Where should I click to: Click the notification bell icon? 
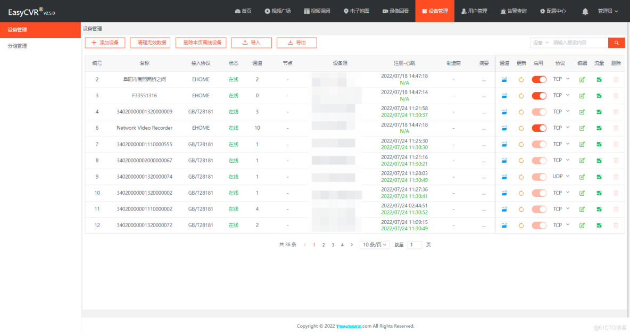click(x=585, y=11)
